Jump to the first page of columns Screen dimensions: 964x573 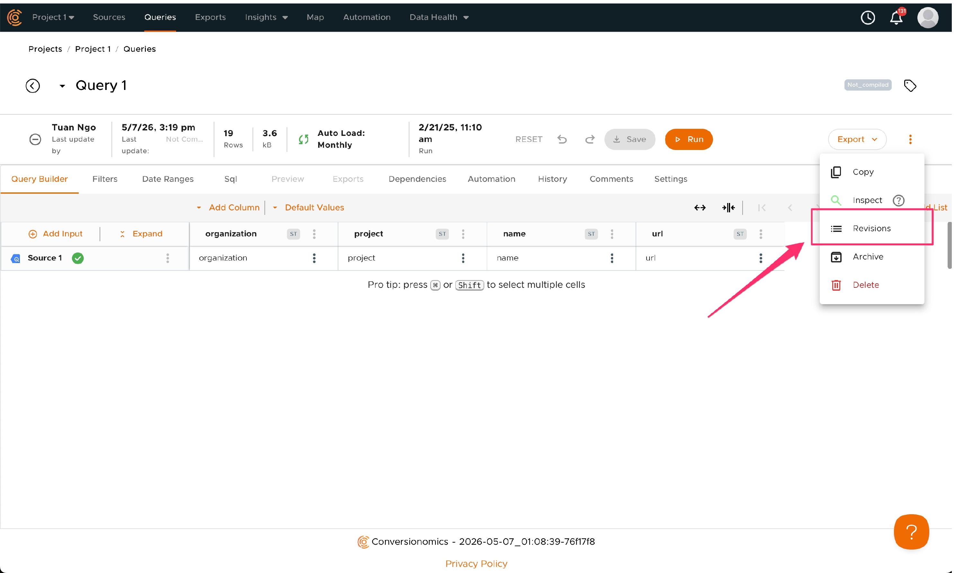[761, 208]
